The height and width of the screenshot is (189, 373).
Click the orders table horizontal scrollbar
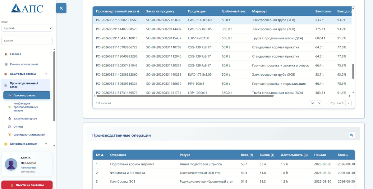coord(185,96)
